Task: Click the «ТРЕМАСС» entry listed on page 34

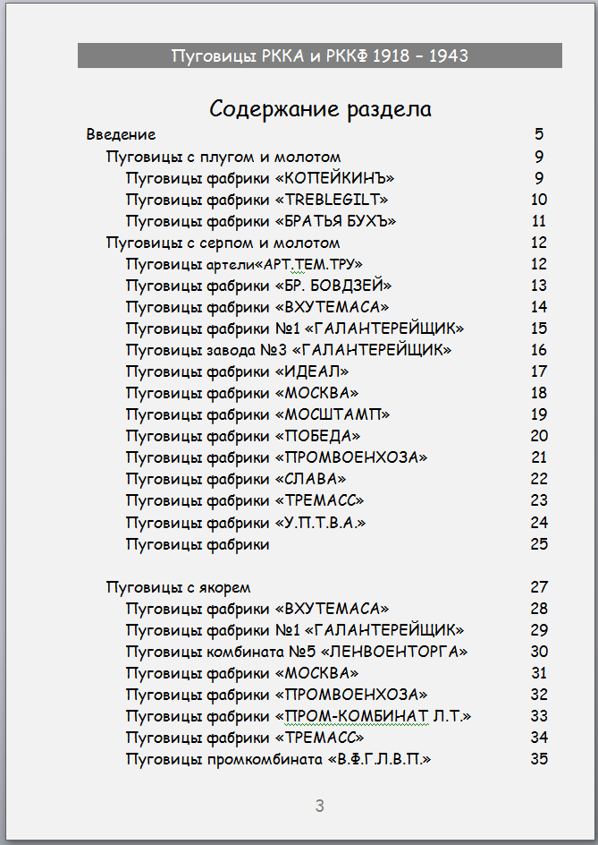Action: (x=245, y=738)
